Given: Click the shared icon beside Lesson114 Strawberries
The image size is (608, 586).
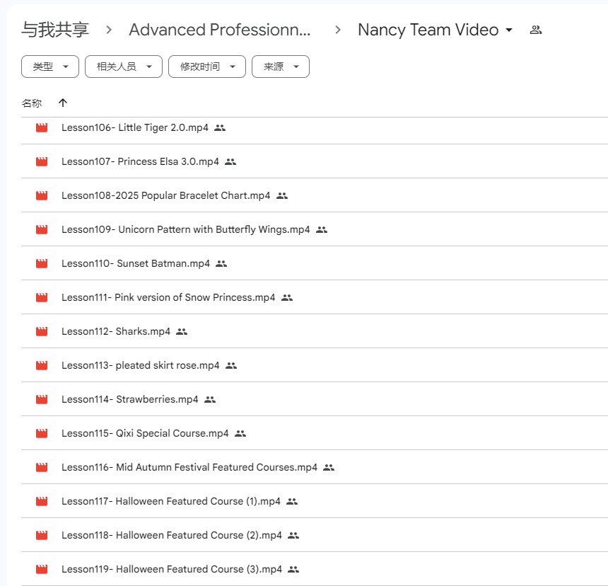Looking at the screenshot, I should [210, 399].
